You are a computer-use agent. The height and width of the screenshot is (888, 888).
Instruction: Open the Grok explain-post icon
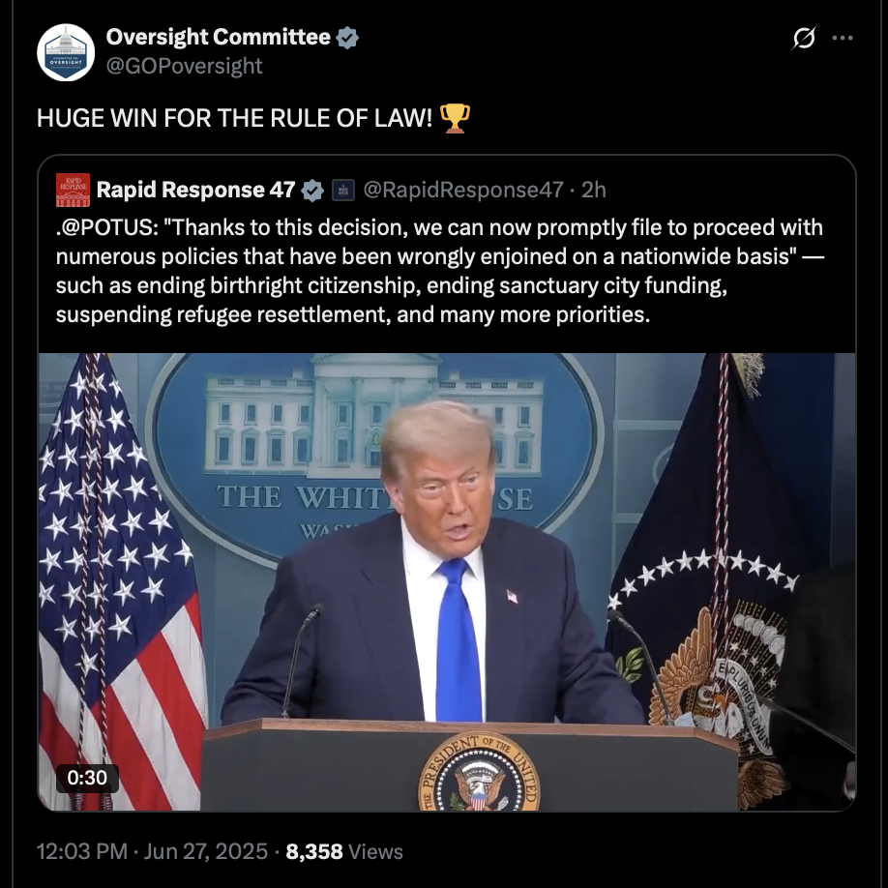coord(804,38)
